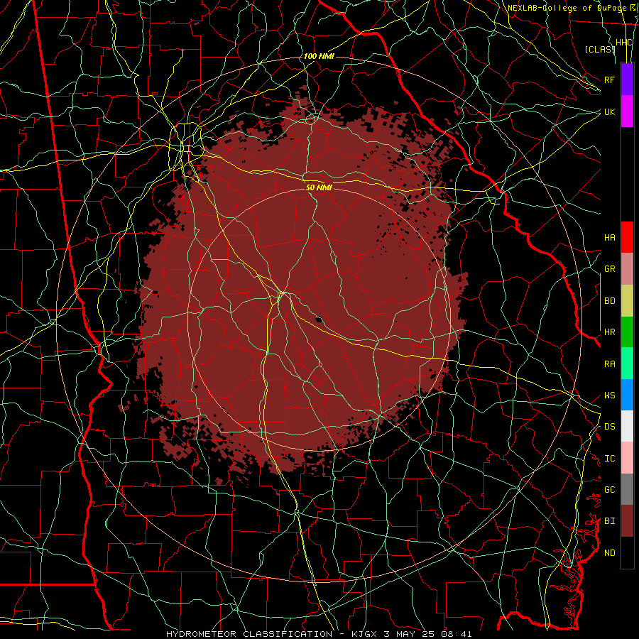Click the HHC product label
This screenshot has width=639, height=639.
tap(623, 43)
